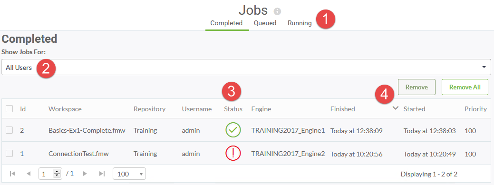This screenshot has width=494, height=185.
Task: Switch to the Completed jobs tab
Action: click(x=226, y=23)
